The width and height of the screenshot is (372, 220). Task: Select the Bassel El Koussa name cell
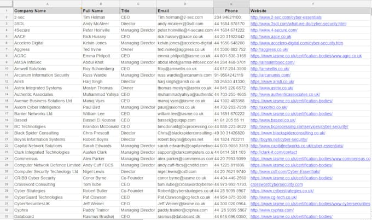tap(101, 120)
